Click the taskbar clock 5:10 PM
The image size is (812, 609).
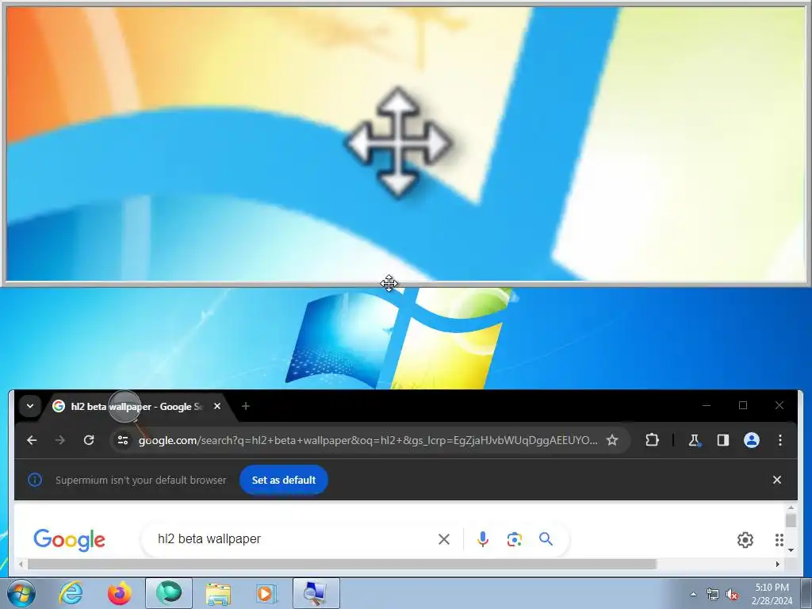pyautogui.click(x=772, y=593)
